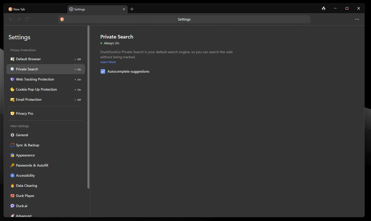Image resolution: width=371 pixels, height=221 pixels.
Task: Open Email Protection settings
Action: 28,99
